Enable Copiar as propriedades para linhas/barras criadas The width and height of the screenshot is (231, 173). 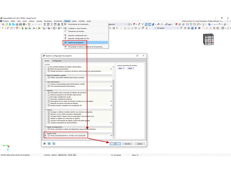[49, 84]
